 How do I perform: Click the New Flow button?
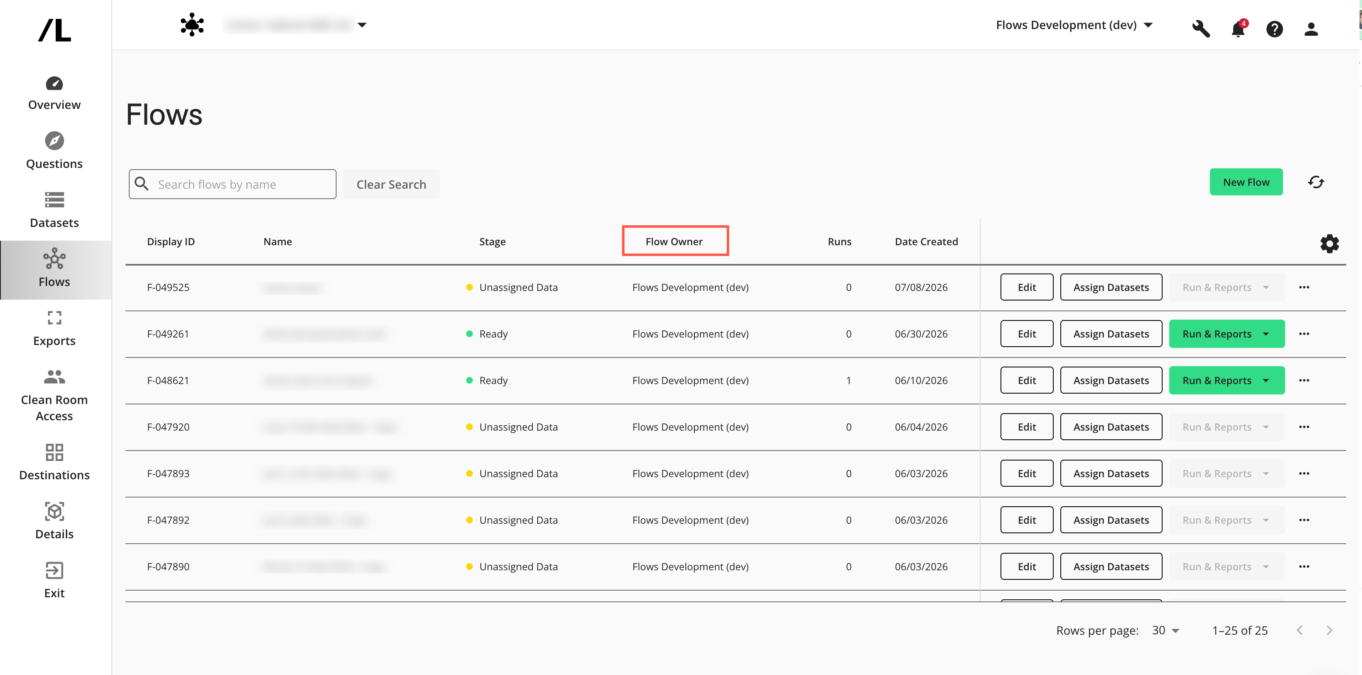point(1246,182)
